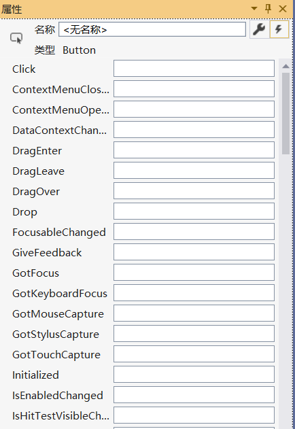Click the Click event handler field
The width and height of the screenshot is (295, 429).
click(x=194, y=69)
